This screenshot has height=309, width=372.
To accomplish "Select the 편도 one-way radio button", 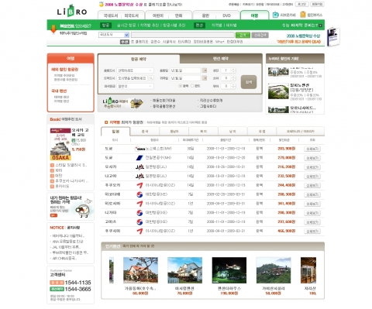I will pos(192,86).
